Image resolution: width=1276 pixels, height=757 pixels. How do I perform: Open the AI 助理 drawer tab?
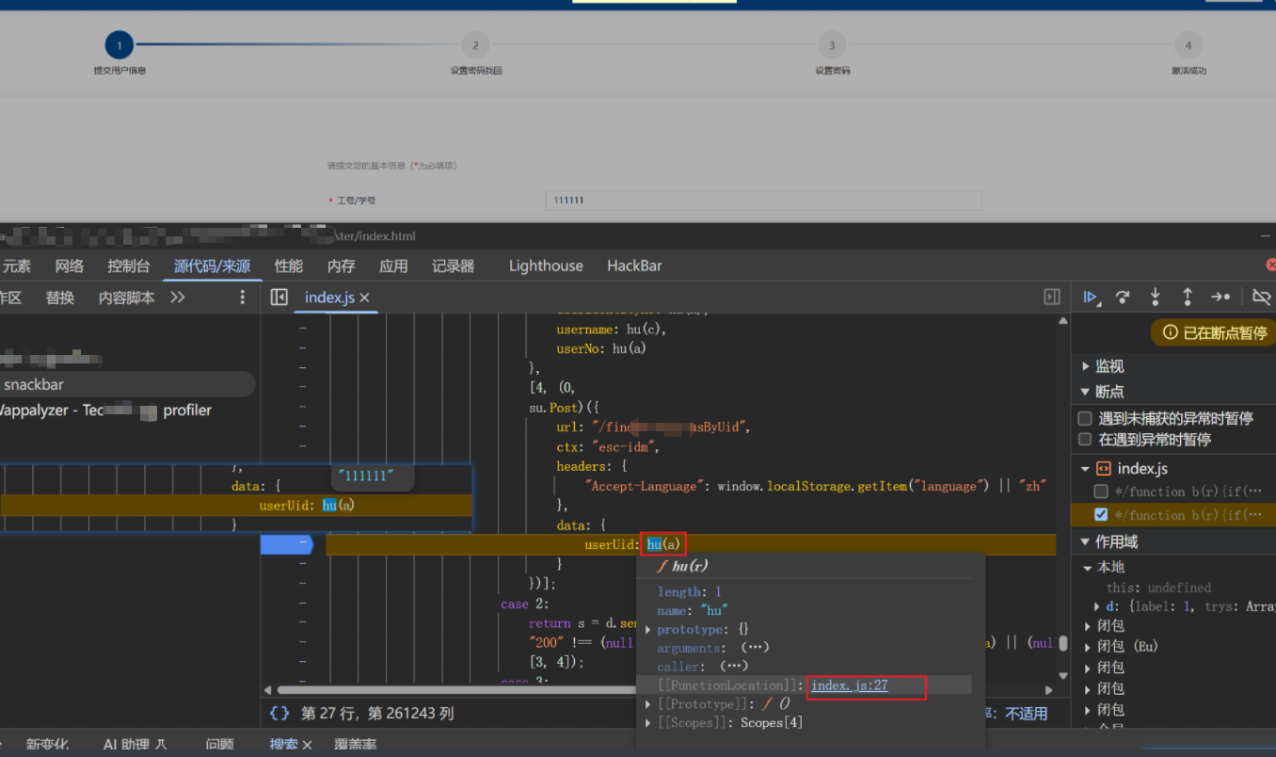click(x=135, y=745)
